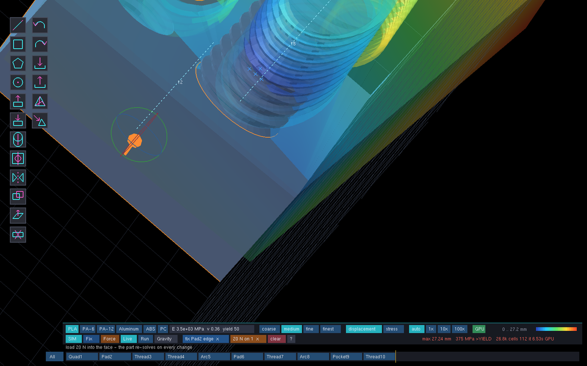Viewport: 587px width, 366px height.
Task: Select the 20 N on 1 chip
Action: tap(248, 339)
